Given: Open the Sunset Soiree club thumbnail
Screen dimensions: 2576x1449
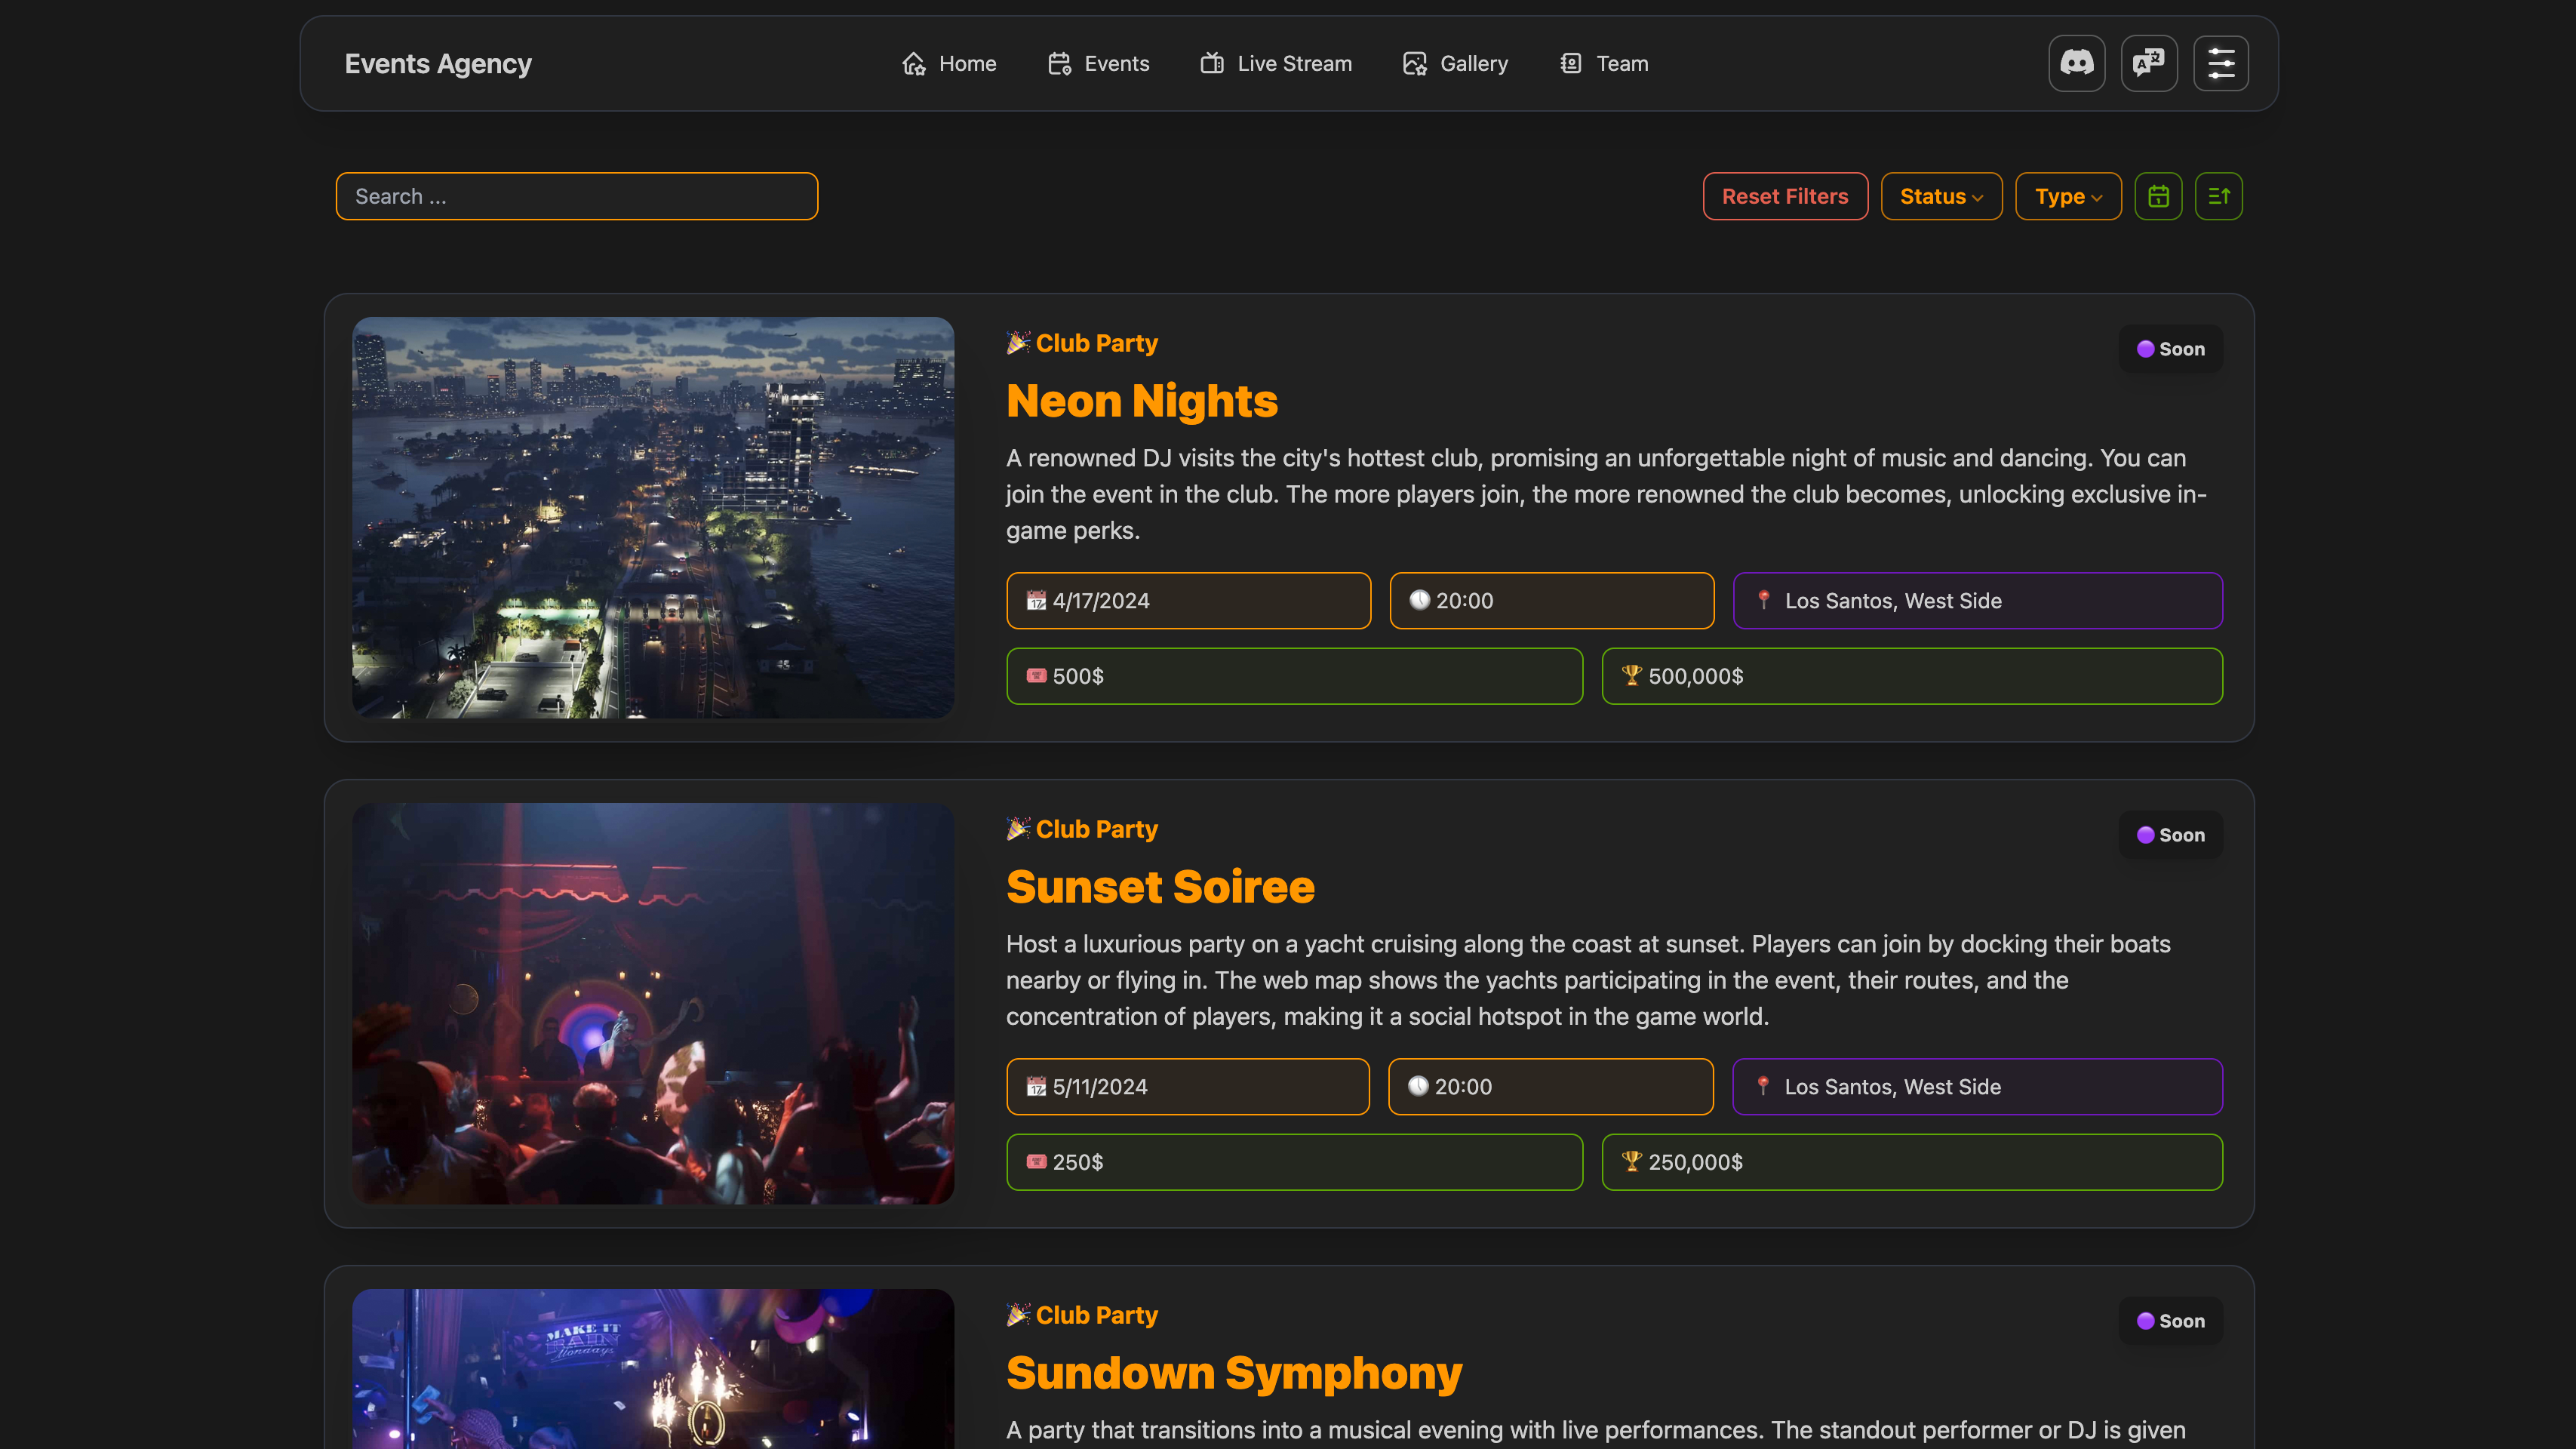Looking at the screenshot, I should pyautogui.click(x=653, y=1003).
